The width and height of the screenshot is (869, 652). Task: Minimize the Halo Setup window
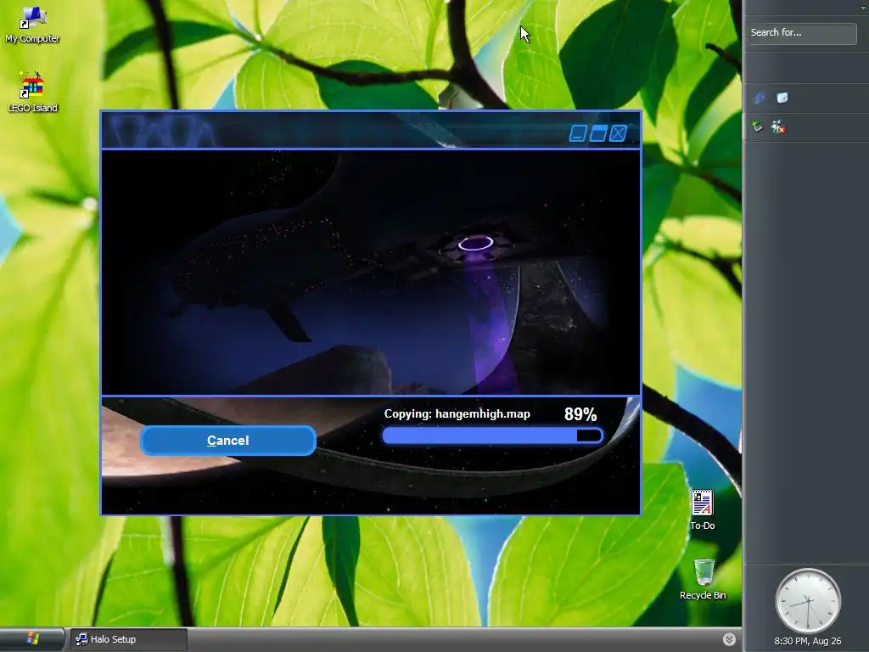pyautogui.click(x=578, y=133)
